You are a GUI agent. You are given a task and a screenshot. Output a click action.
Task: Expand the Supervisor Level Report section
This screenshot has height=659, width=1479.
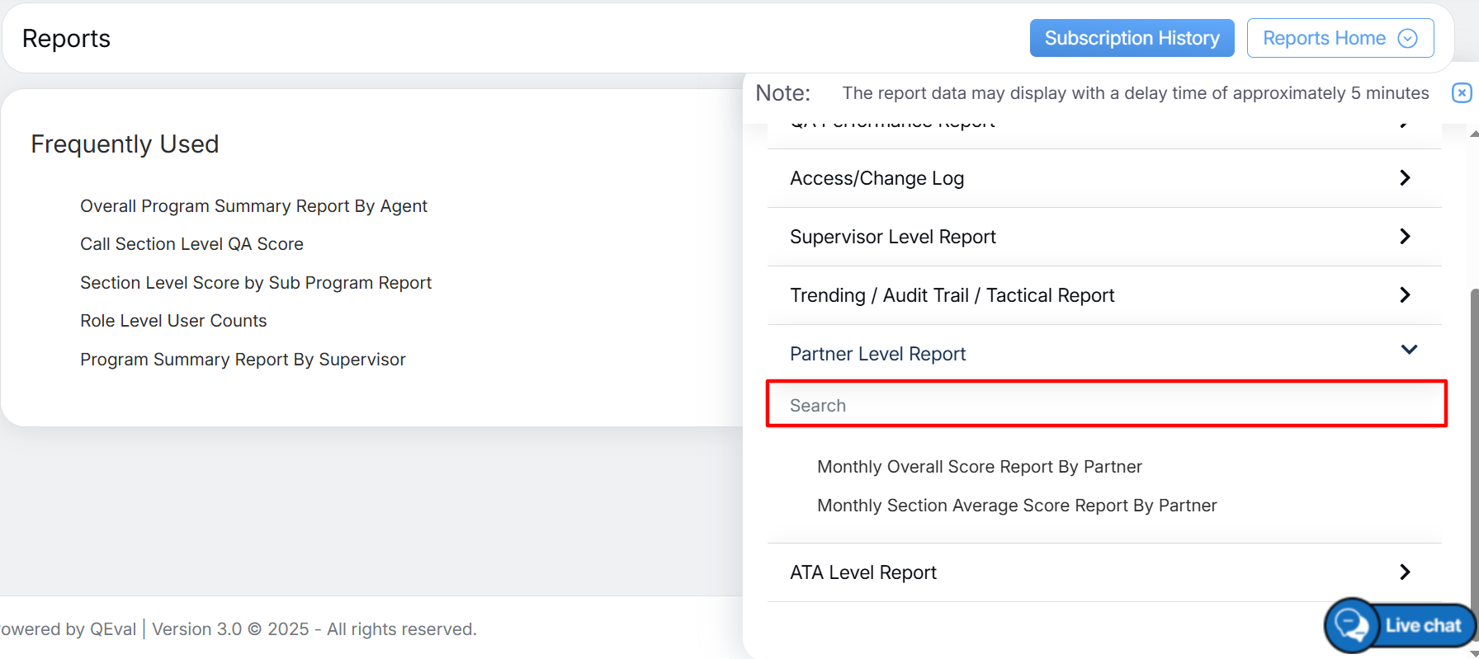[x=1103, y=237]
